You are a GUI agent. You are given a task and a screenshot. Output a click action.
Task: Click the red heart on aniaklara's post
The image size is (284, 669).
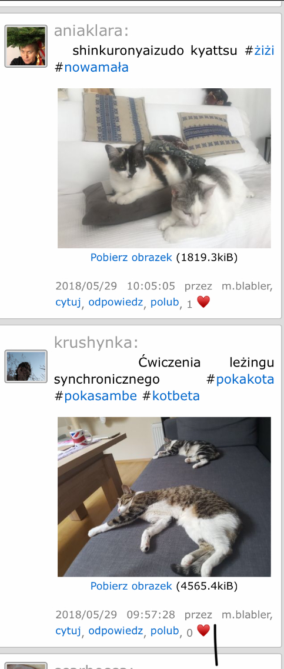point(203,302)
